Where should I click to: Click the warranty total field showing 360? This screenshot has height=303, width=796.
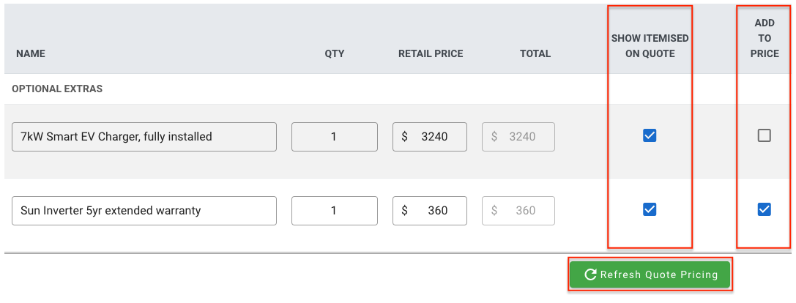(x=518, y=211)
